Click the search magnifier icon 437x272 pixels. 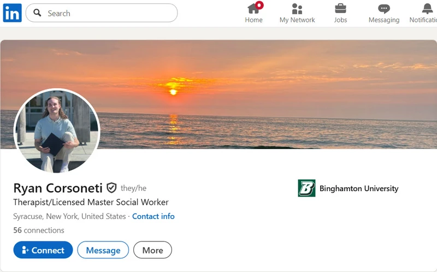pos(37,13)
